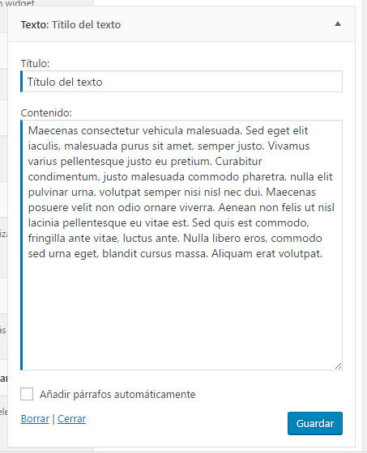Enable the 'Añadir párrafos automáticamente' checkbox
The height and width of the screenshot is (453, 367).
[x=27, y=394]
